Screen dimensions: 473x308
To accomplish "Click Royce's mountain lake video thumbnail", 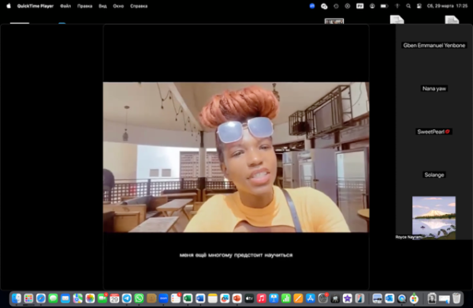I will (x=434, y=218).
